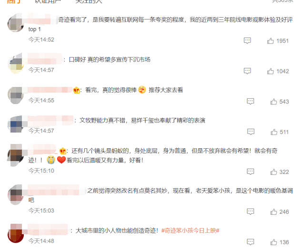Like the comment with 136 likes
Viewport: 302px width, 248px height.
273,242
